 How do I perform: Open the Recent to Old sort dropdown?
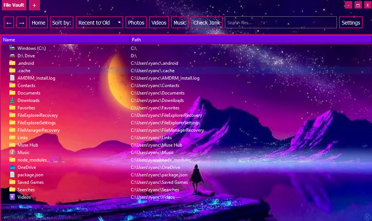point(99,22)
